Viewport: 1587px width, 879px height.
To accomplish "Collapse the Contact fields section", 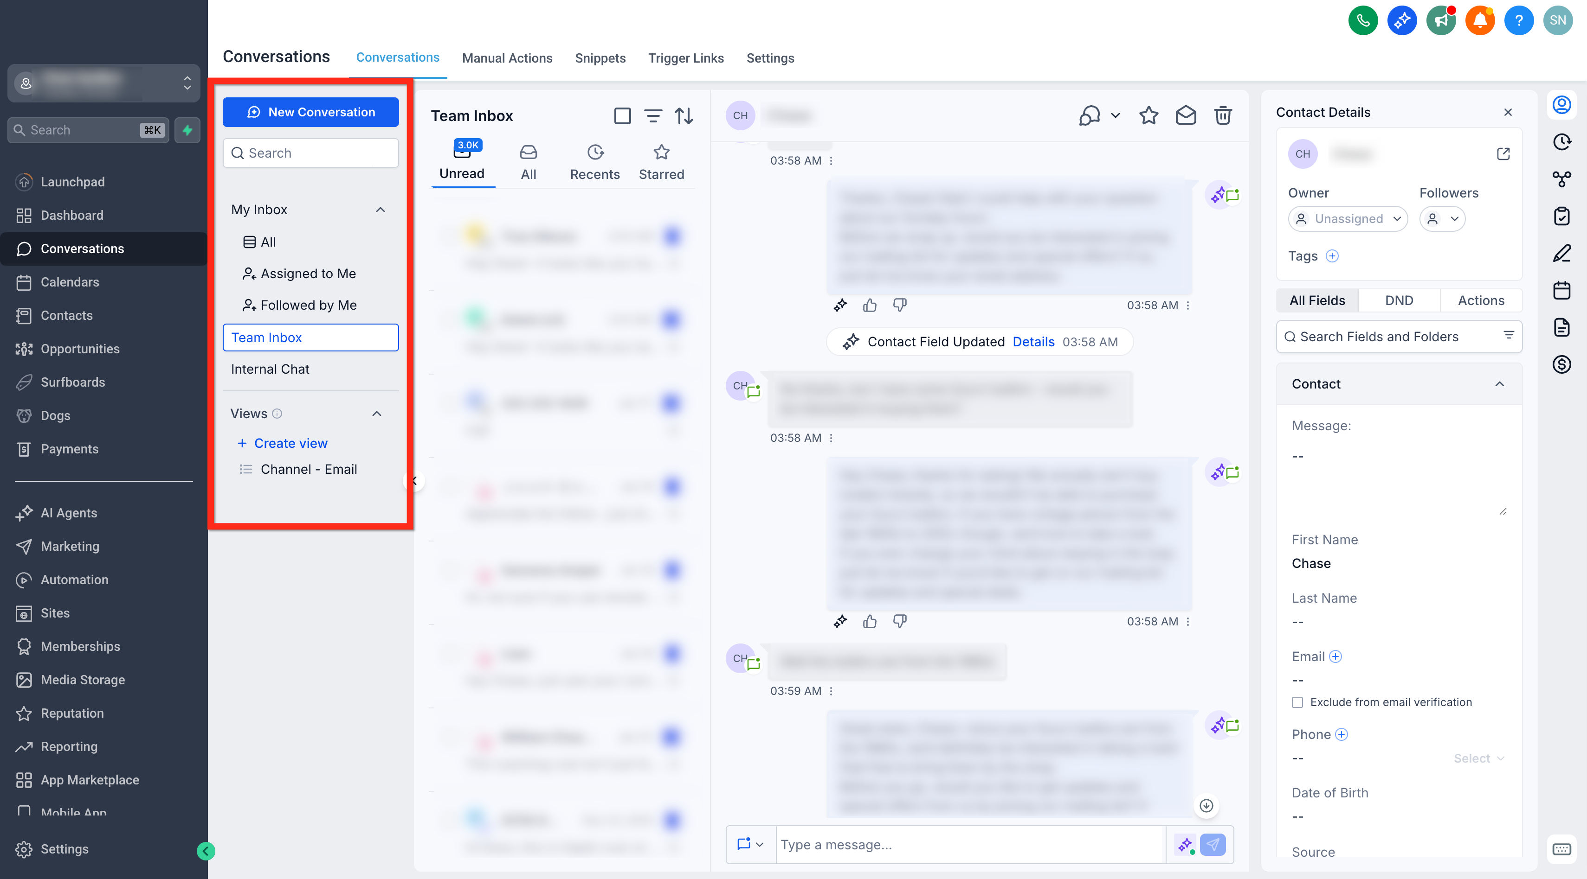I will [x=1499, y=384].
